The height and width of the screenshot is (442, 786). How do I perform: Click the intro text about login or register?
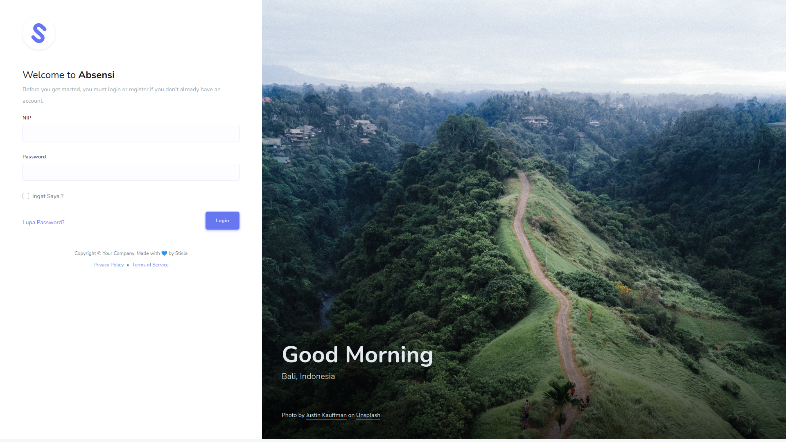122,95
